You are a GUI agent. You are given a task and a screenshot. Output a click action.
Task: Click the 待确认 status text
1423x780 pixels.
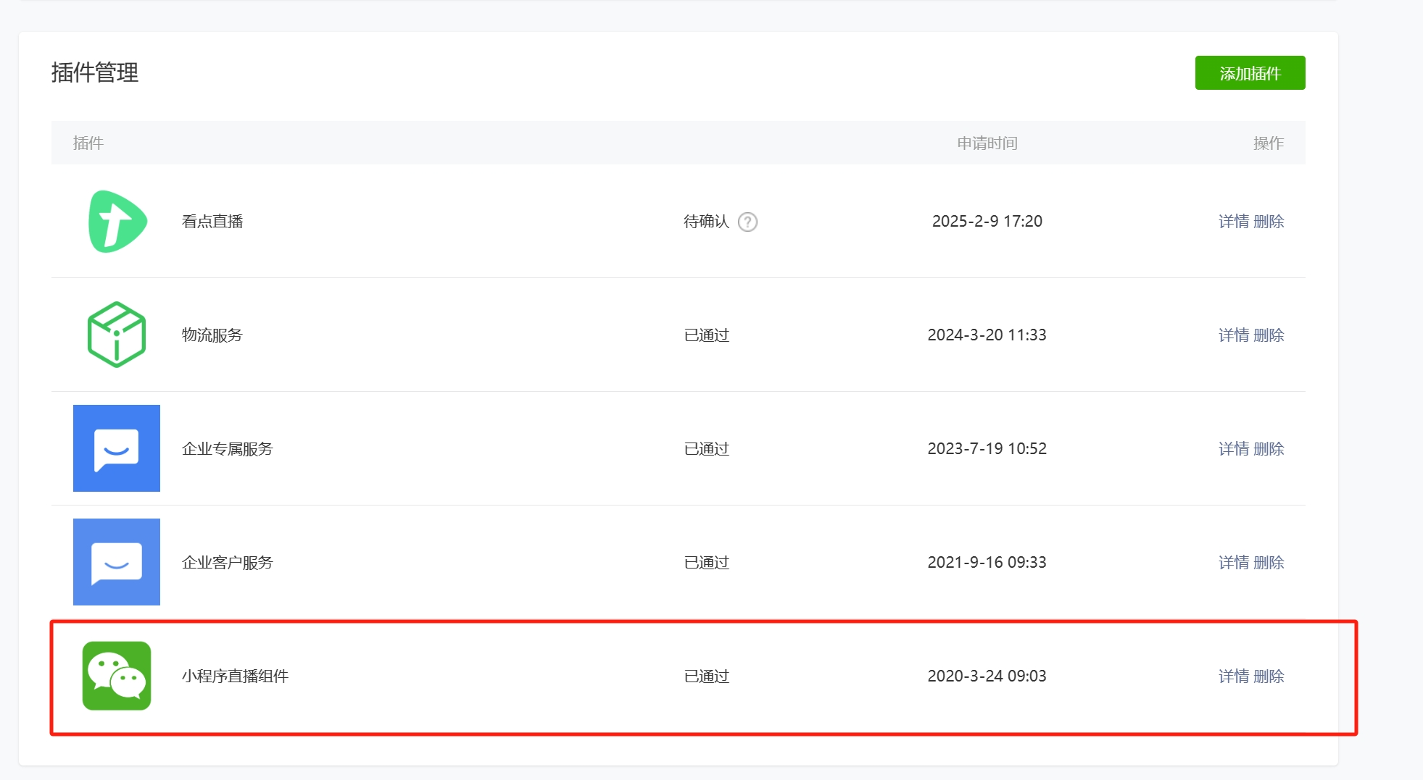tap(706, 222)
